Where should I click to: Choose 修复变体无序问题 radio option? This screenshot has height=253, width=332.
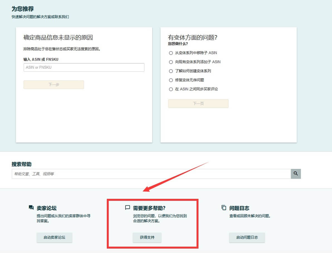point(171,80)
